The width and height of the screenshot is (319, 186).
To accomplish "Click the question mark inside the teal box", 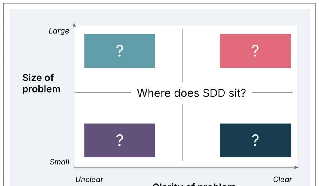I will tap(120, 51).
